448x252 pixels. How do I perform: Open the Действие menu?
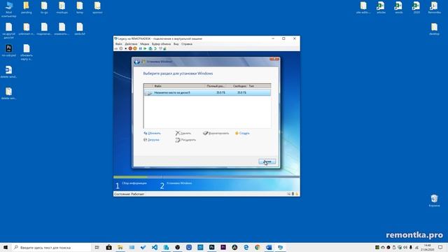click(131, 44)
